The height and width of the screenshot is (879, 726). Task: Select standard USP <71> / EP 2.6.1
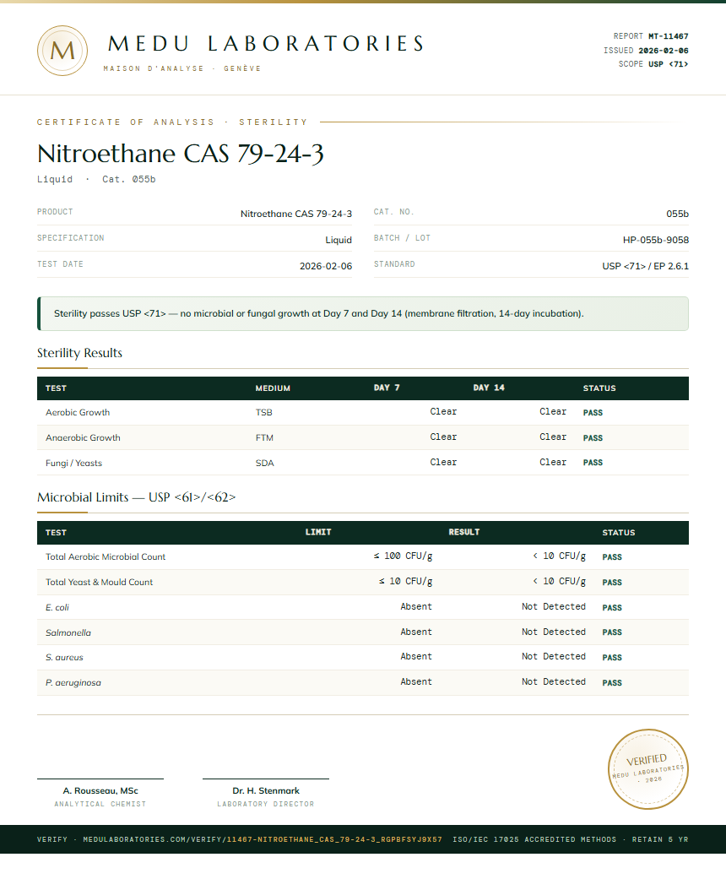(645, 266)
